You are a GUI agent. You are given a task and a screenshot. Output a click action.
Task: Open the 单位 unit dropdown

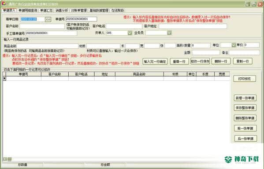coord(233,45)
